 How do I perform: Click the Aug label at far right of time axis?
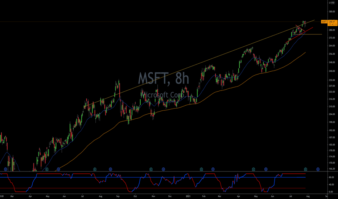pyautogui.click(x=308, y=196)
